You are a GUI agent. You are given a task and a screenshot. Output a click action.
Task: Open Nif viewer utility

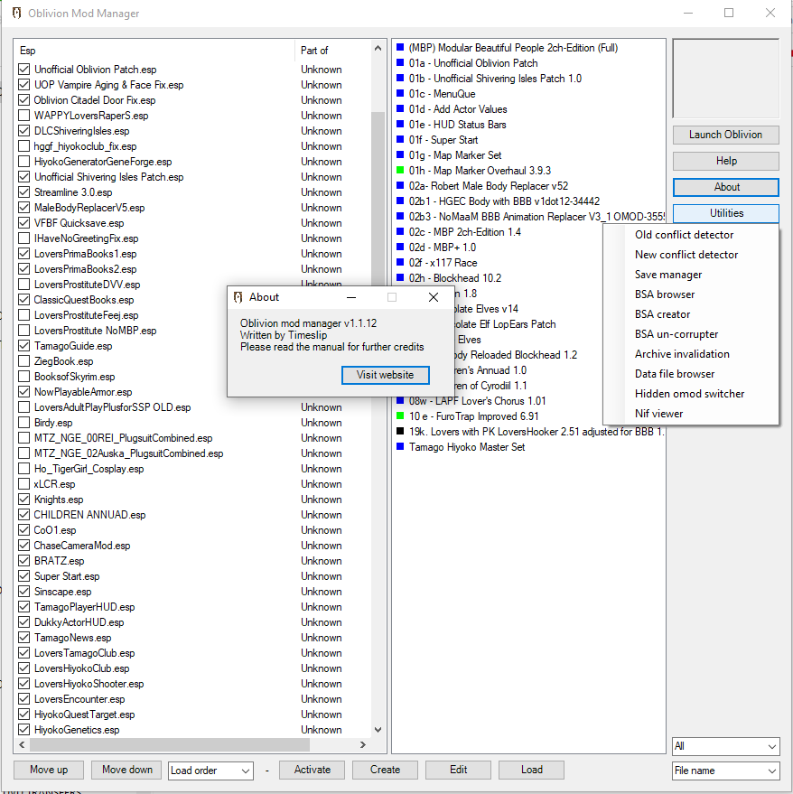[658, 414]
